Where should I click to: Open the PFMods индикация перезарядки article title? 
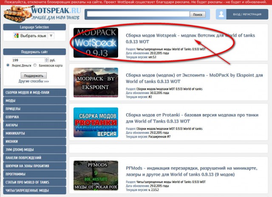point(192,171)
